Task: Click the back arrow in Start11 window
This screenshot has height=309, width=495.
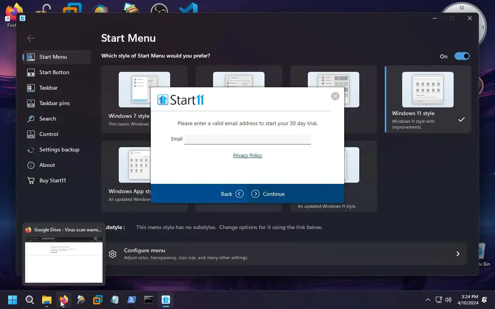Action: 31,38
